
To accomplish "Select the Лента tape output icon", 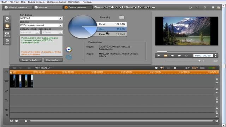I will (7, 34).
